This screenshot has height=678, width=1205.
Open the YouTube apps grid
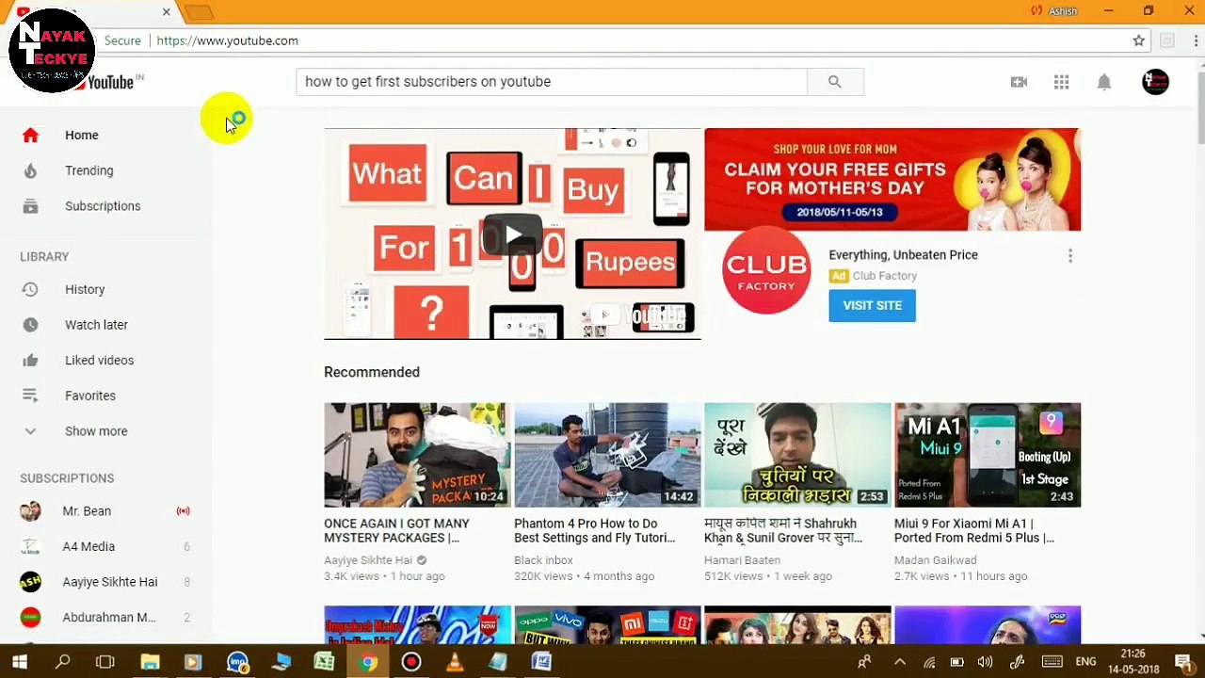pyautogui.click(x=1061, y=82)
